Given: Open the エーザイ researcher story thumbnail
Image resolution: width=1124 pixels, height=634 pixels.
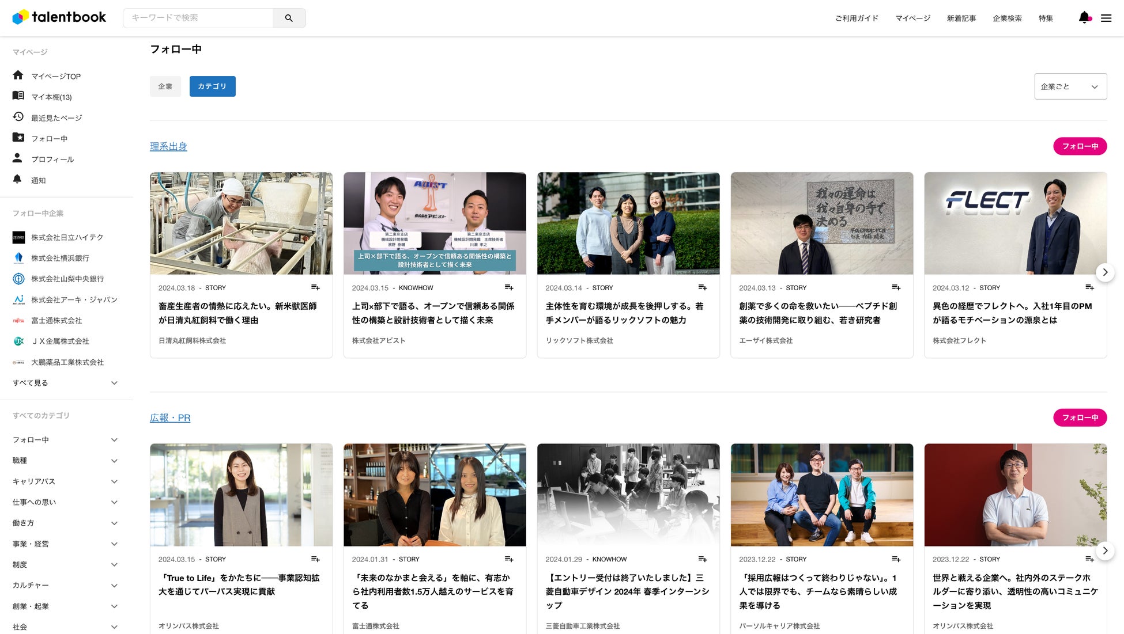Looking at the screenshot, I should pyautogui.click(x=821, y=223).
